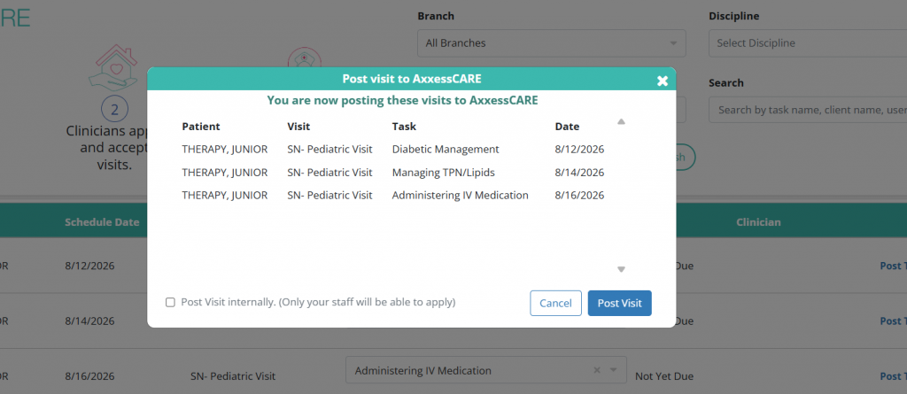Select the Managing TPN/Lipids visit row

tap(393, 173)
